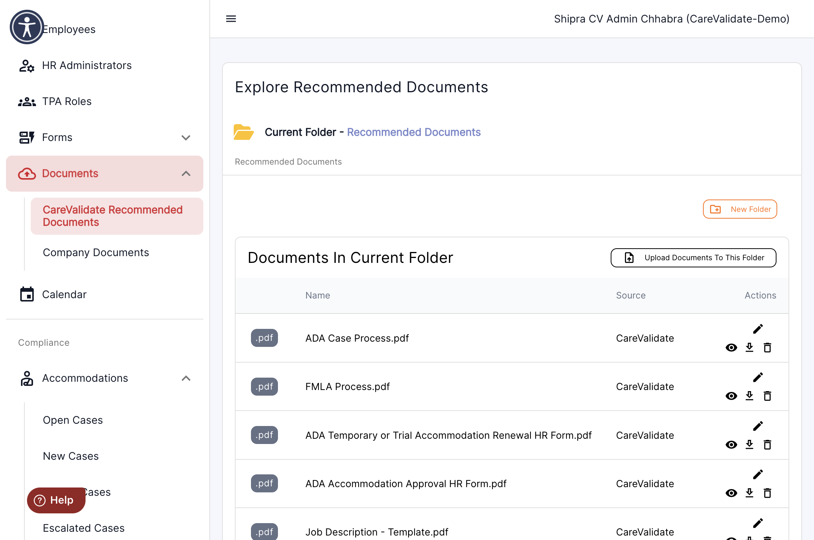Create a New Folder
The height and width of the screenshot is (540, 814).
coord(740,209)
